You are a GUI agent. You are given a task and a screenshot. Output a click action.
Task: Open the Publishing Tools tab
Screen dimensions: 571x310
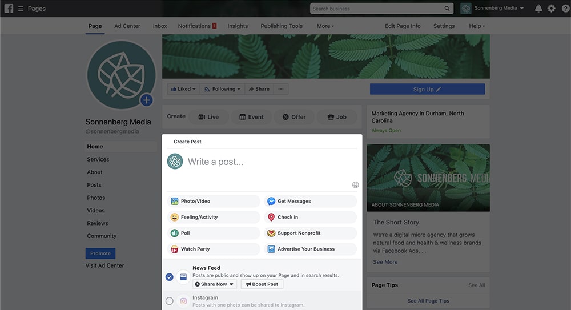[282, 26]
